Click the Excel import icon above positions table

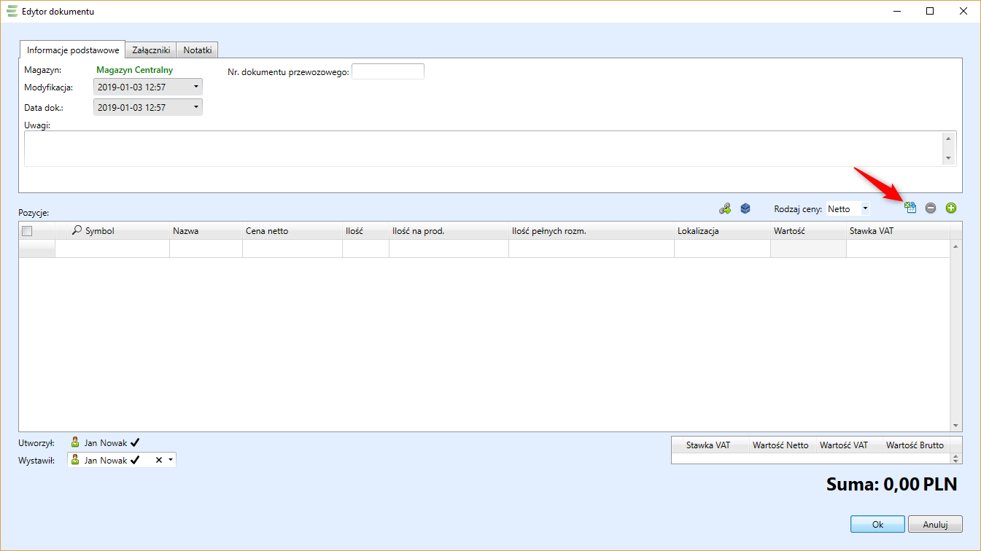pos(910,208)
